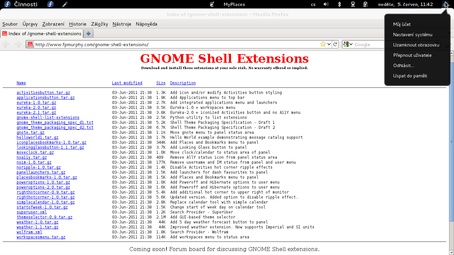Choose Uzamknout obrazovku in the user menu

[x=416, y=45]
